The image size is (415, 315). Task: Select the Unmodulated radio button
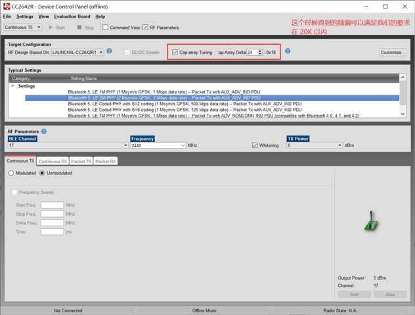click(42, 173)
